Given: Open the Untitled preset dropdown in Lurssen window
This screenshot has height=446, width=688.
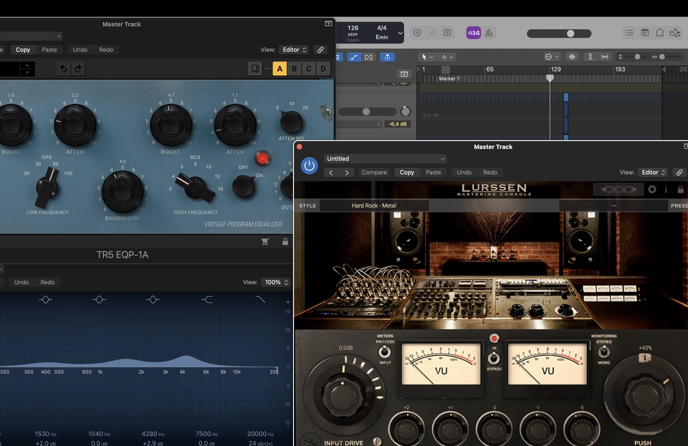Looking at the screenshot, I should tap(386, 159).
